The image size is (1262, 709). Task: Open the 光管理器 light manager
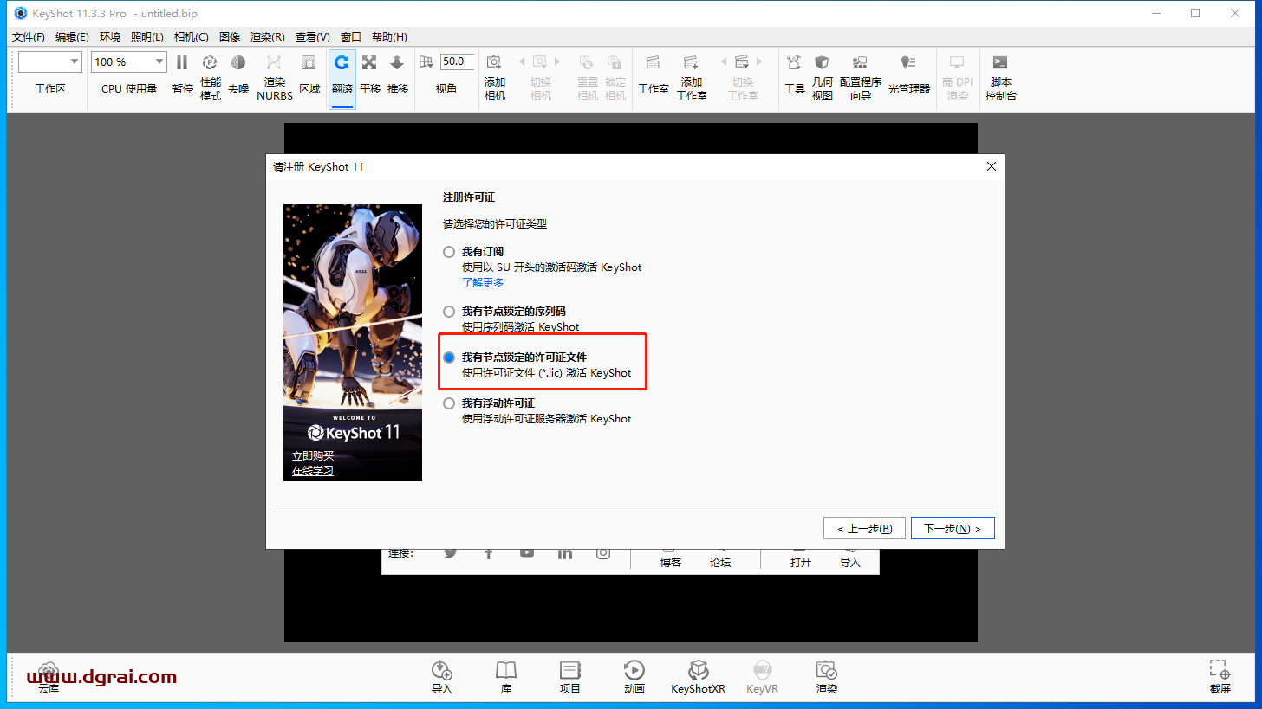908,63
